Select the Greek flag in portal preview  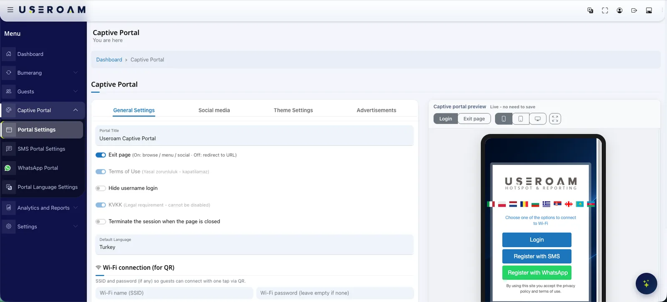point(547,204)
